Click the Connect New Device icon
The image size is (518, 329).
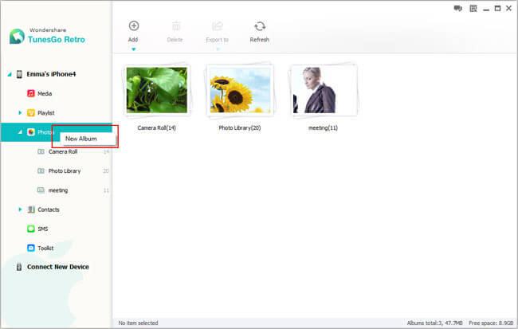point(19,267)
